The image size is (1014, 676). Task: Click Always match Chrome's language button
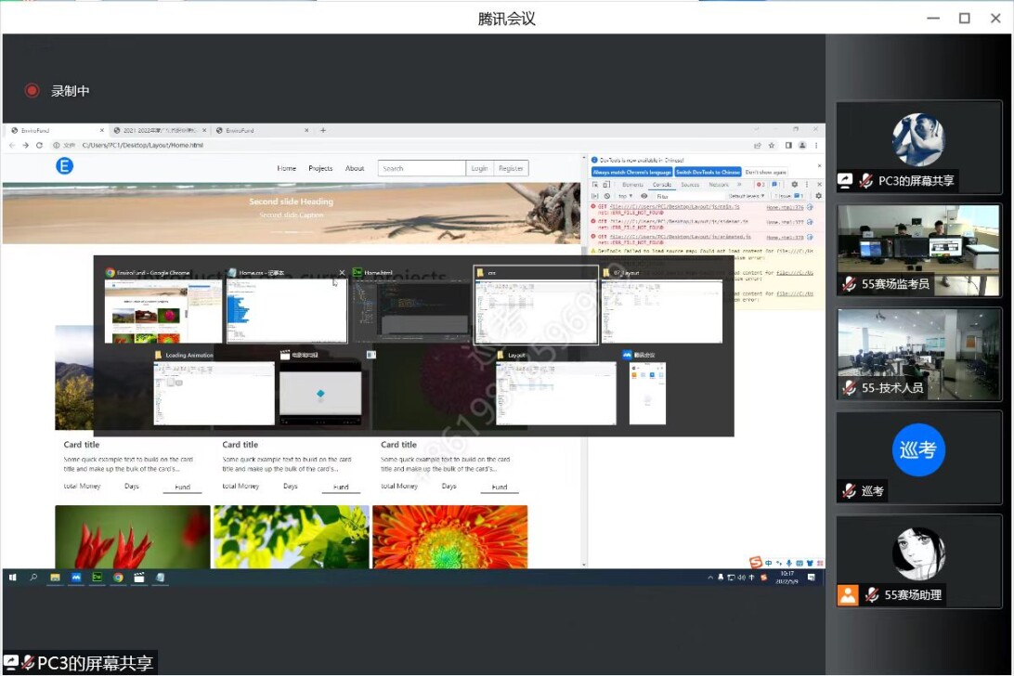(x=632, y=172)
